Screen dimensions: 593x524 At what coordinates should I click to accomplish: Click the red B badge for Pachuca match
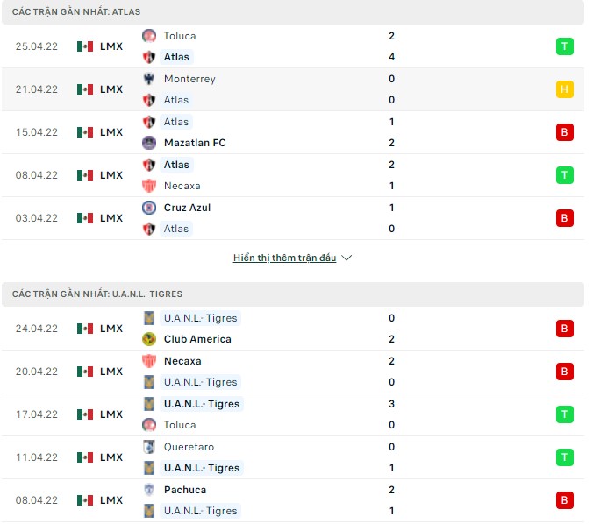point(565,500)
